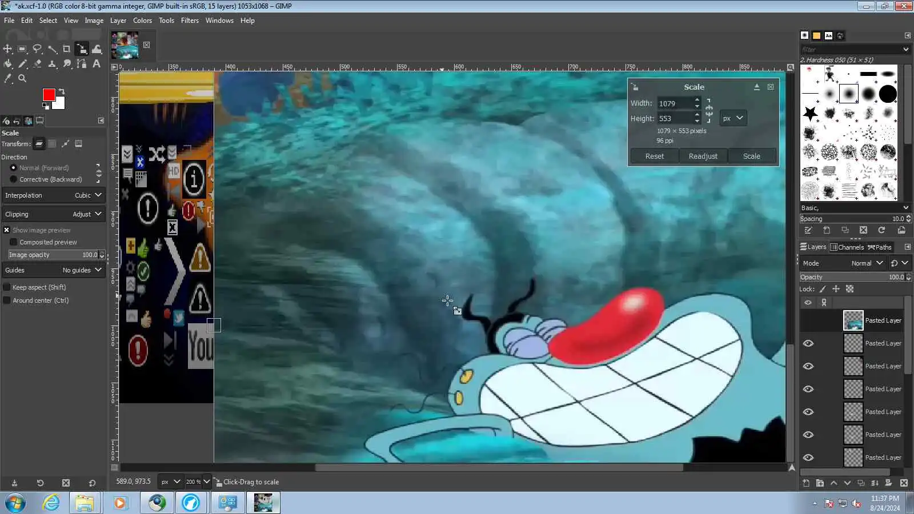Toggle lock alpha channel for the layer
Screen dimensions: 914x514
(849, 289)
